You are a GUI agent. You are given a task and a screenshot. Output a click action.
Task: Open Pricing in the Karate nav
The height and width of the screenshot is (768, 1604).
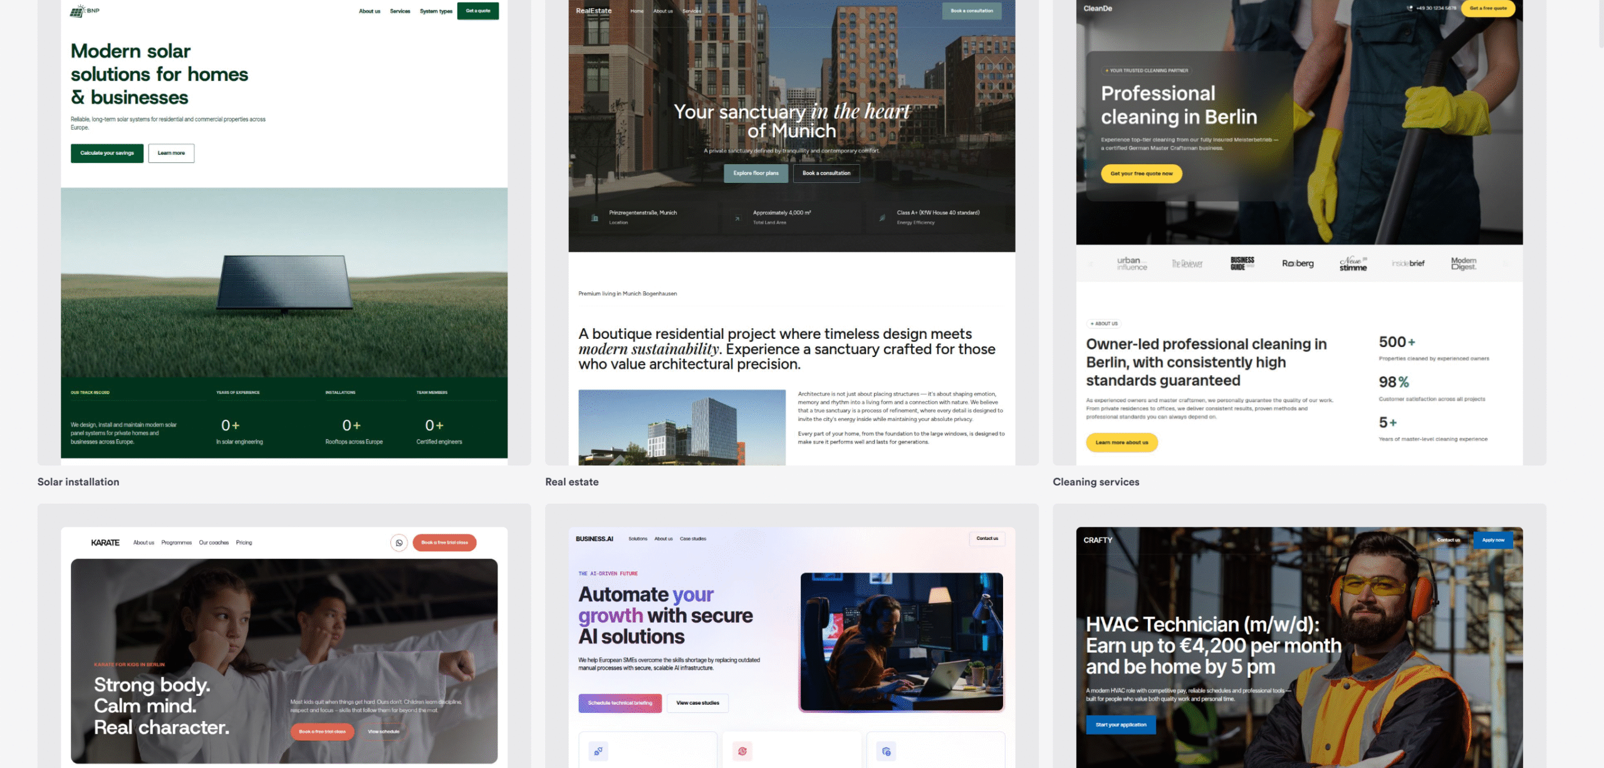pyautogui.click(x=244, y=542)
